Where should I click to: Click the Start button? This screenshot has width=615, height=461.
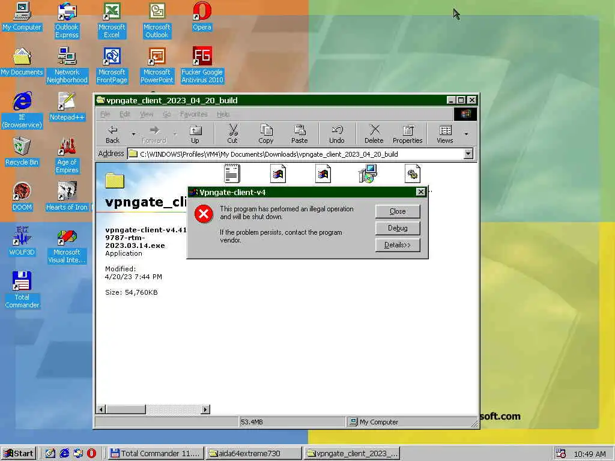coord(19,454)
